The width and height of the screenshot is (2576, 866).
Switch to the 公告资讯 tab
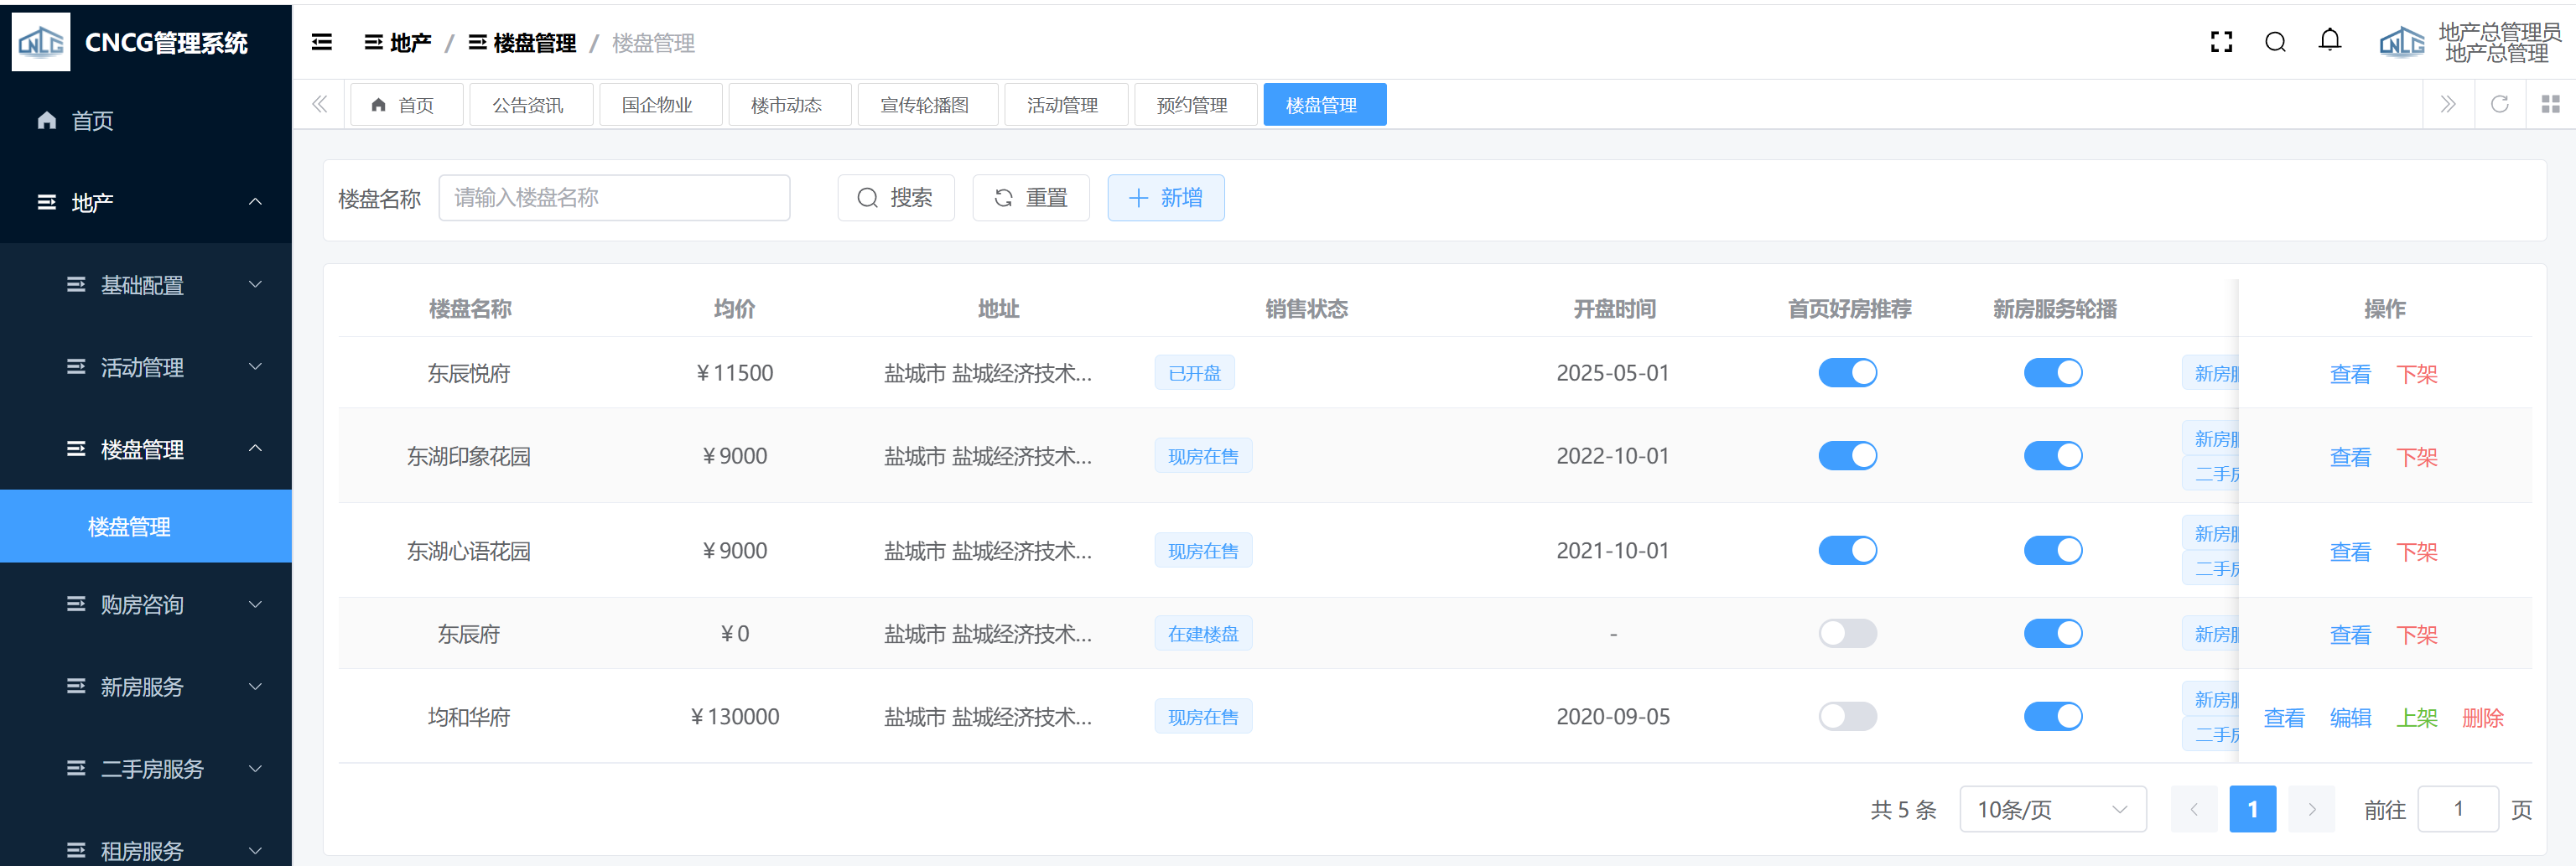pyautogui.click(x=528, y=105)
